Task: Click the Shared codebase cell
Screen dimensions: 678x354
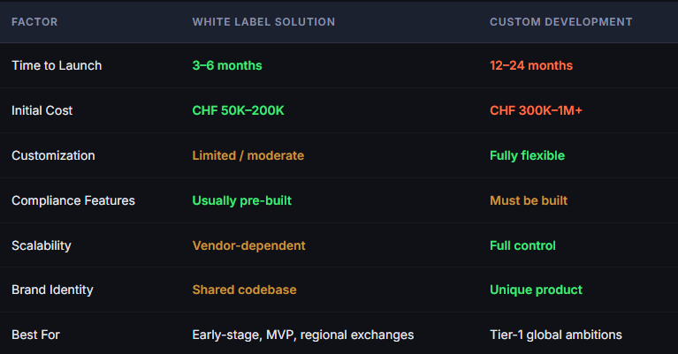Action: coord(244,290)
